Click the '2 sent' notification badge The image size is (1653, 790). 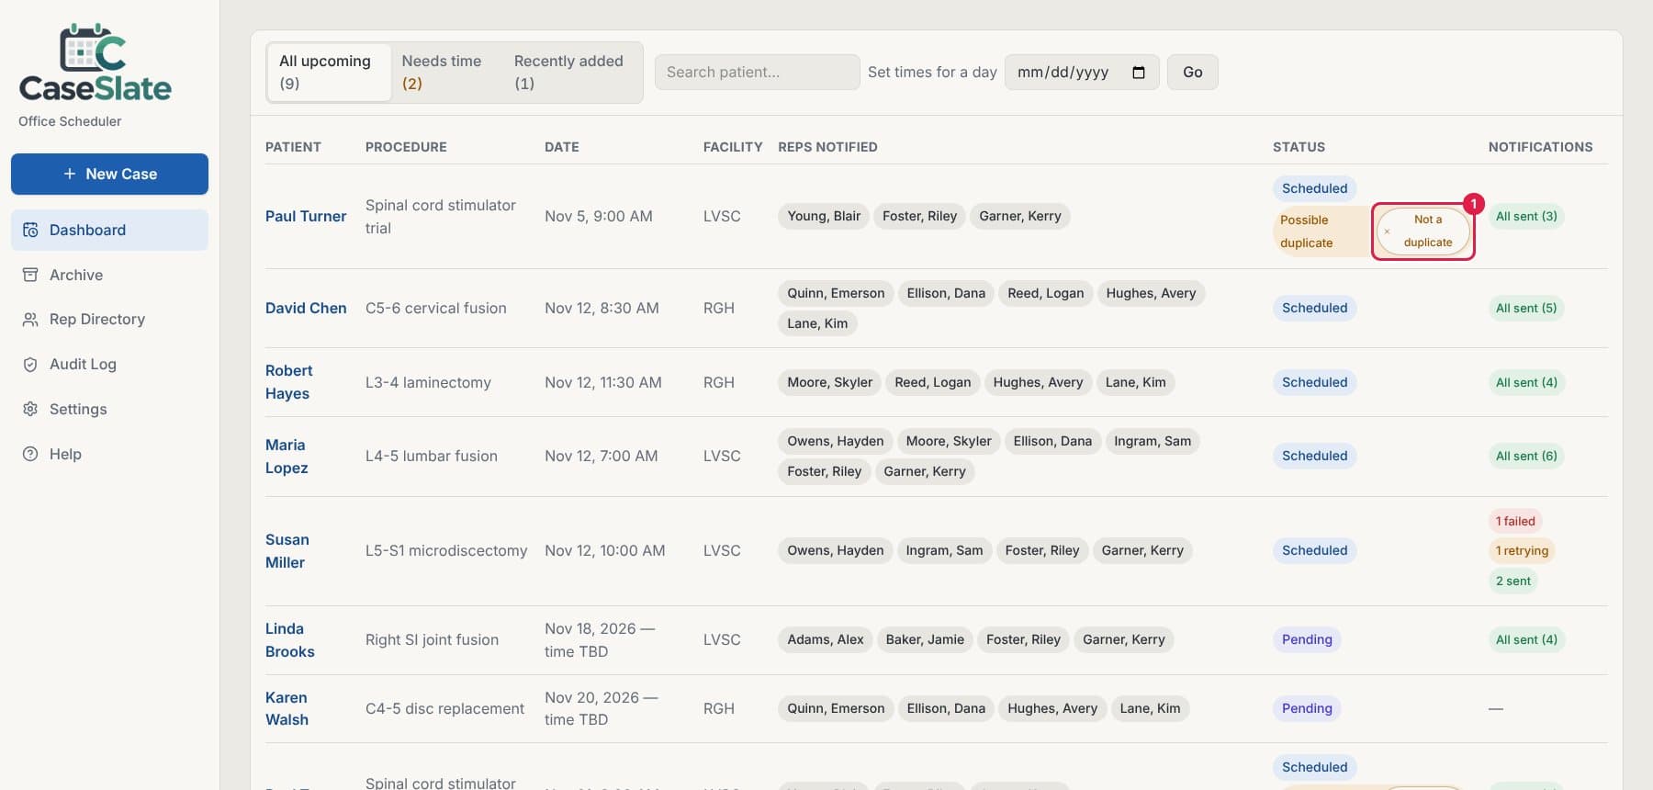click(x=1512, y=581)
